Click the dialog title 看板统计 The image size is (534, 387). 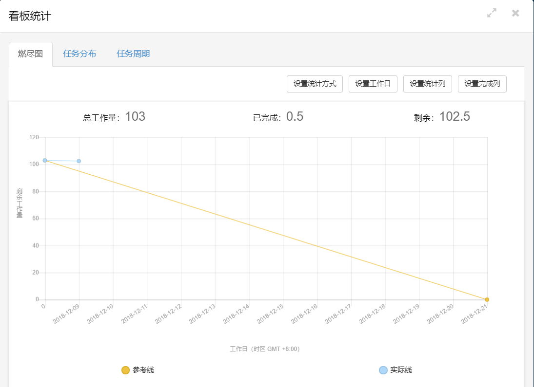(30, 16)
